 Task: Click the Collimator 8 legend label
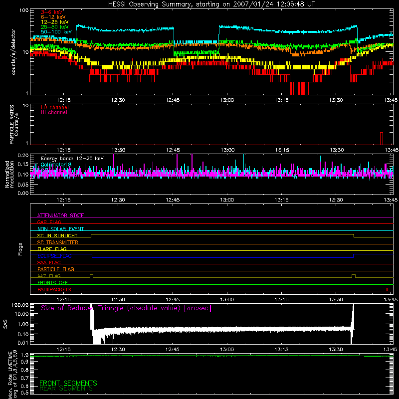pyautogui.click(x=56, y=165)
